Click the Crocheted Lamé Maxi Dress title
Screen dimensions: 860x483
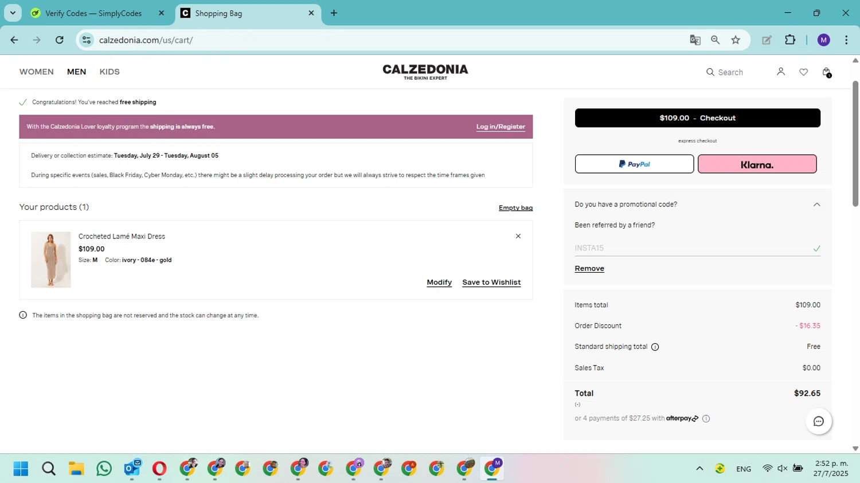tap(122, 237)
